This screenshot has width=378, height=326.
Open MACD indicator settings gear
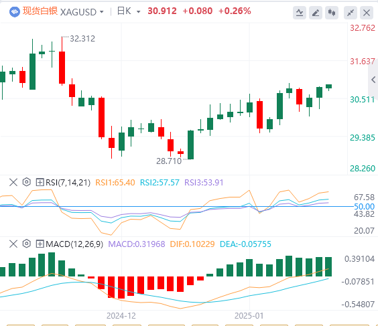tap(27, 244)
